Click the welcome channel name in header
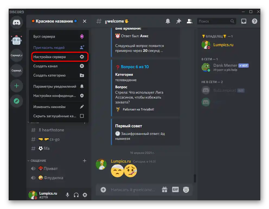This screenshot has width=269, height=209. pos(117,21)
